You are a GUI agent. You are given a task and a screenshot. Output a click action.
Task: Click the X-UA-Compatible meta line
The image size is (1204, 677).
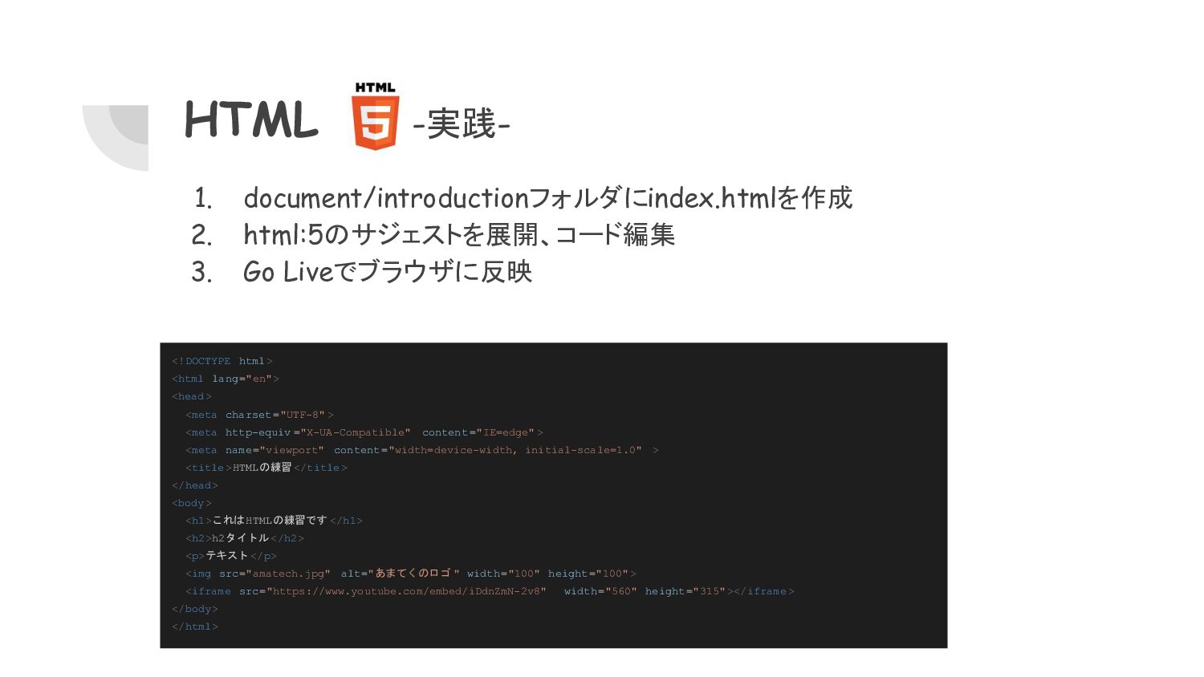click(364, 432)
